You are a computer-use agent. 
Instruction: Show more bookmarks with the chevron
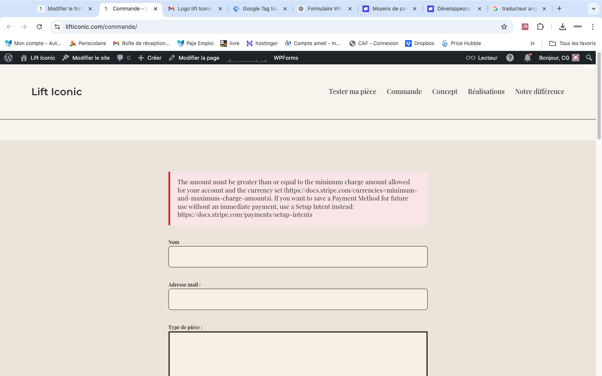[532, 43]
